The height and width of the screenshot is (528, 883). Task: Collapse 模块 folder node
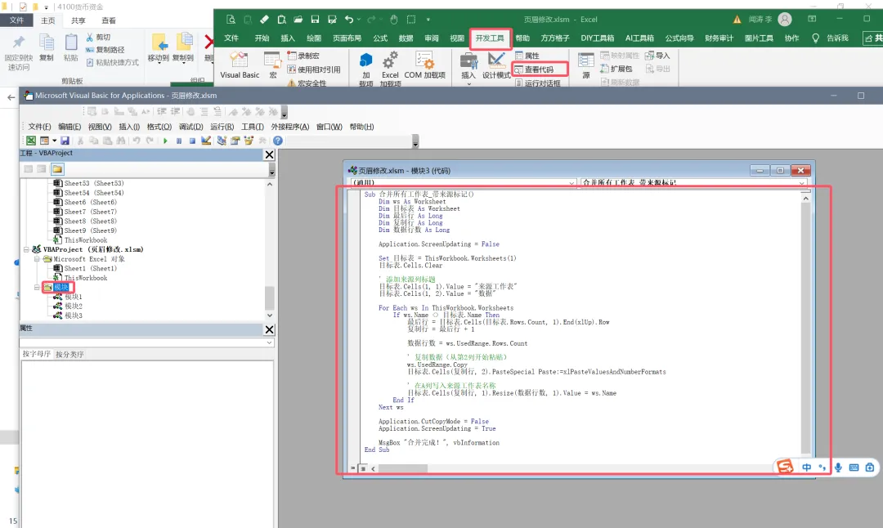(x=37, y=288)
